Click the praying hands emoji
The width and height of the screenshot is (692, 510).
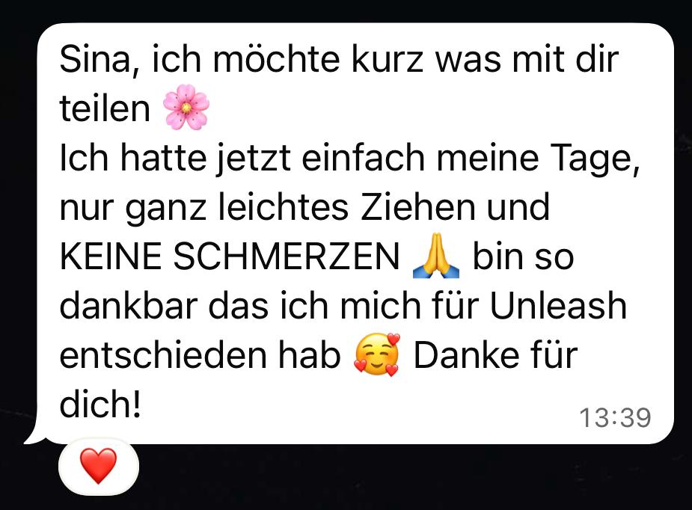pos(435,256)
